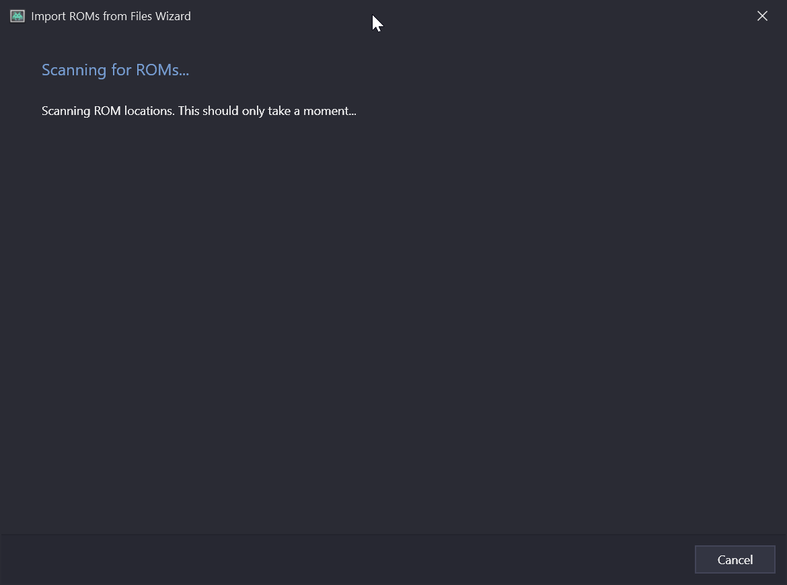
Task: Click the words 'ROM locations' in the status line
Action: [134, 111]
